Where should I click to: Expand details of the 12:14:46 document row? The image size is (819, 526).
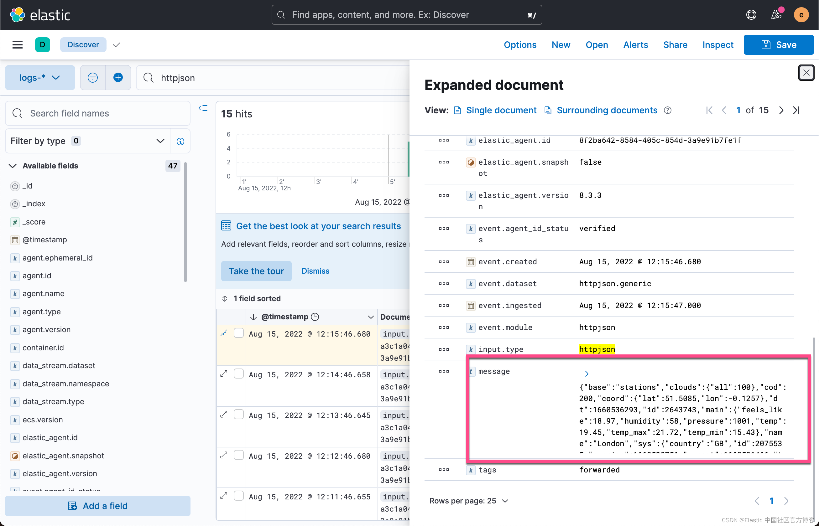(x=224, y=374)
